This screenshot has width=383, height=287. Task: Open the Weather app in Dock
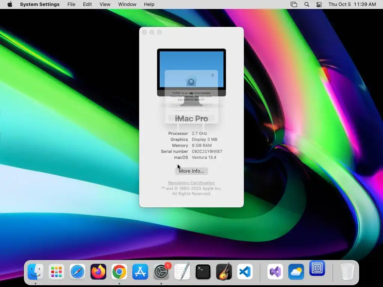point(296,272)
